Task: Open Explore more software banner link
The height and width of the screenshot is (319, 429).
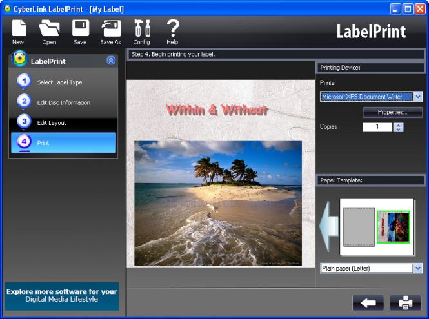Action: [x=62, y=296]
